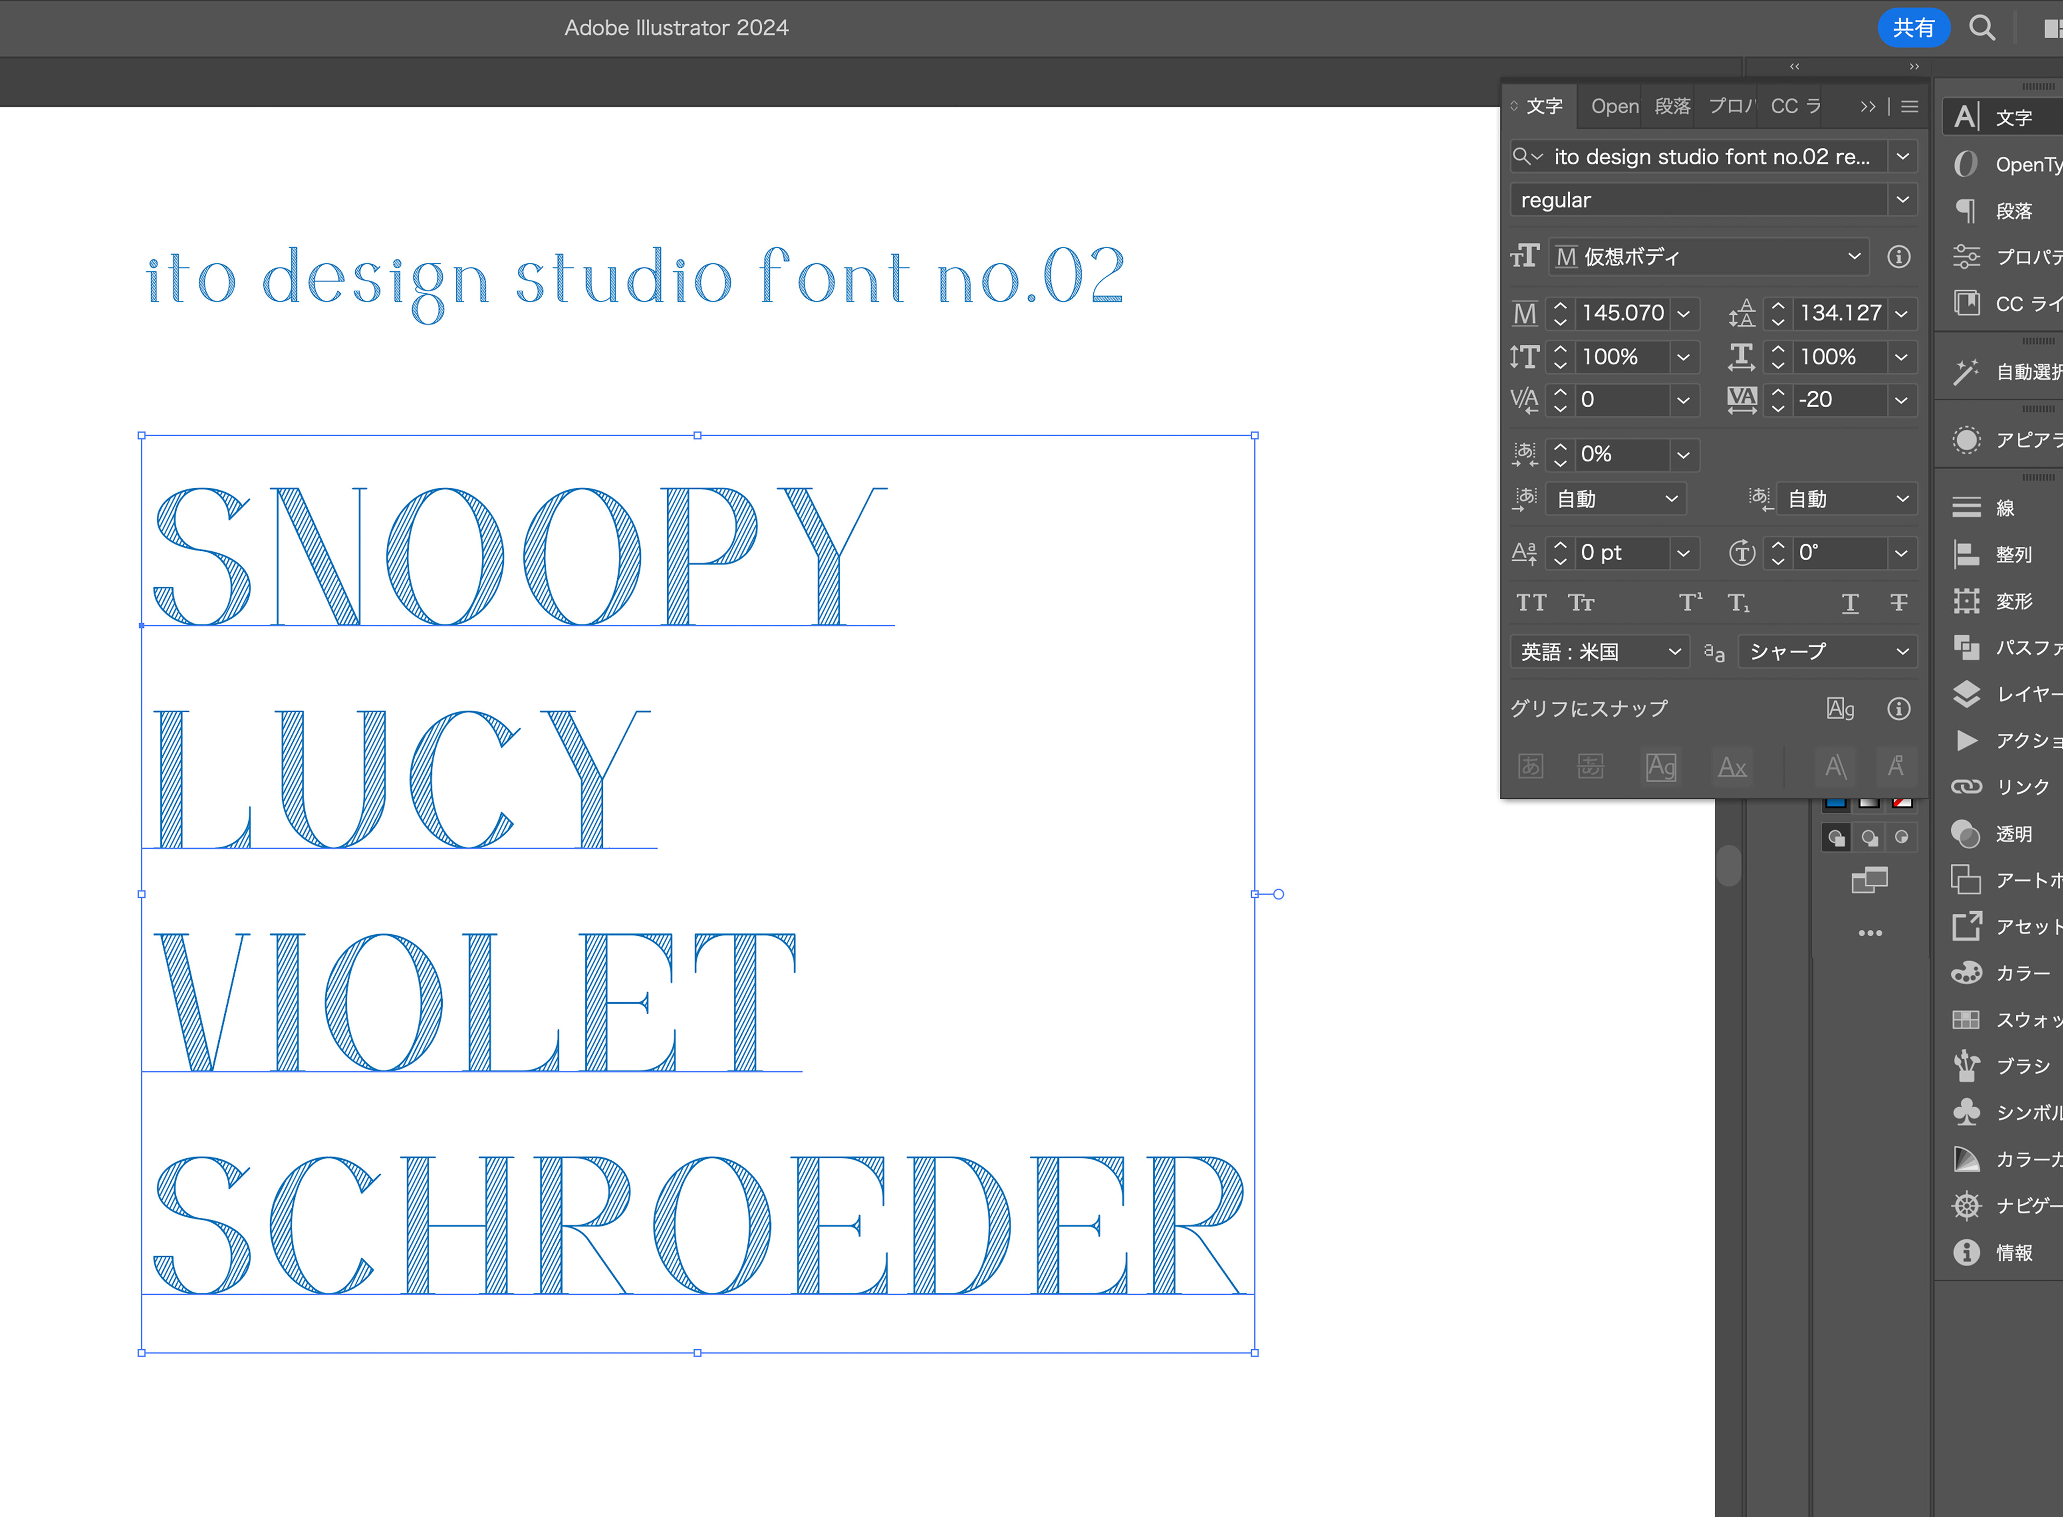Toggle Strikethrough text style

[1899, 603]
